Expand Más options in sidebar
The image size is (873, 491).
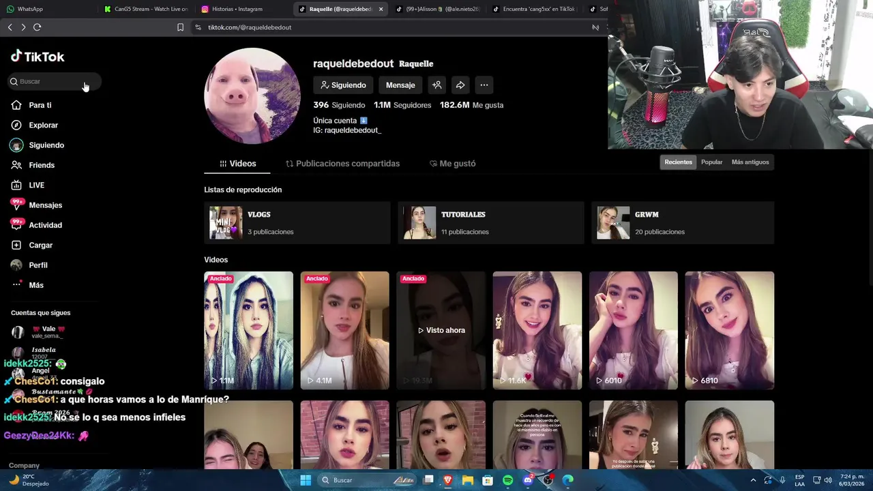tap(36, 285)
